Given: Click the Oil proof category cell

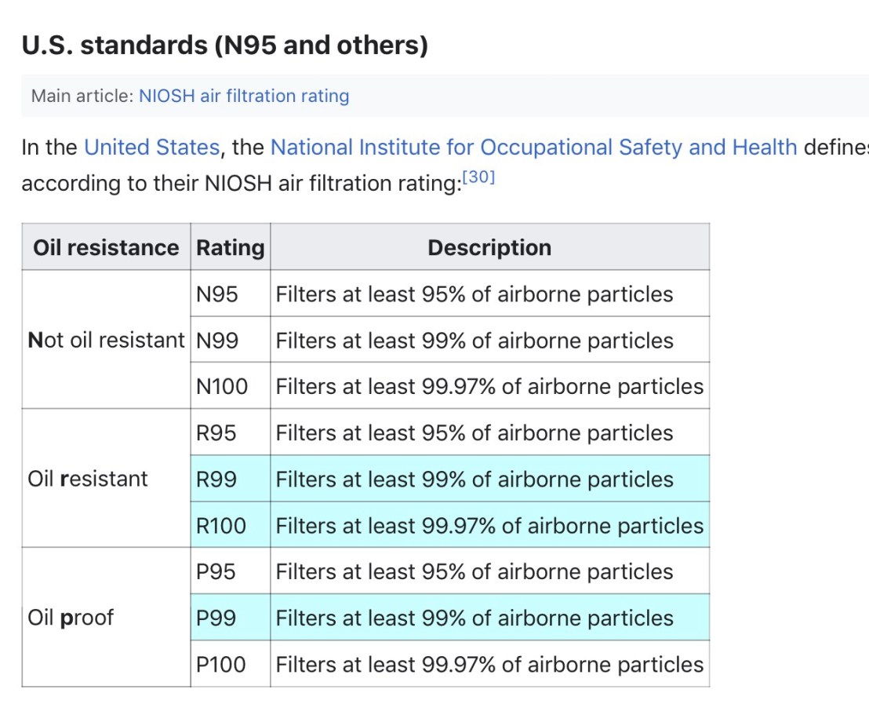Looking at the screenshot, I should point(71,618).
